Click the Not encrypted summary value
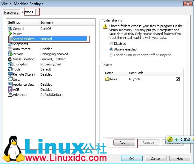Screen dimensions: 194x164 (x=51, y=64)
